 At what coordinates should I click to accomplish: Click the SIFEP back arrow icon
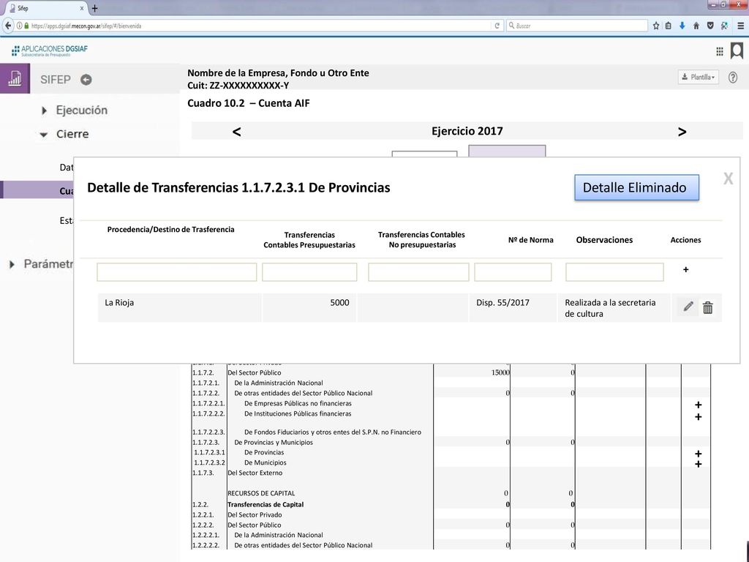click(86, 80)
